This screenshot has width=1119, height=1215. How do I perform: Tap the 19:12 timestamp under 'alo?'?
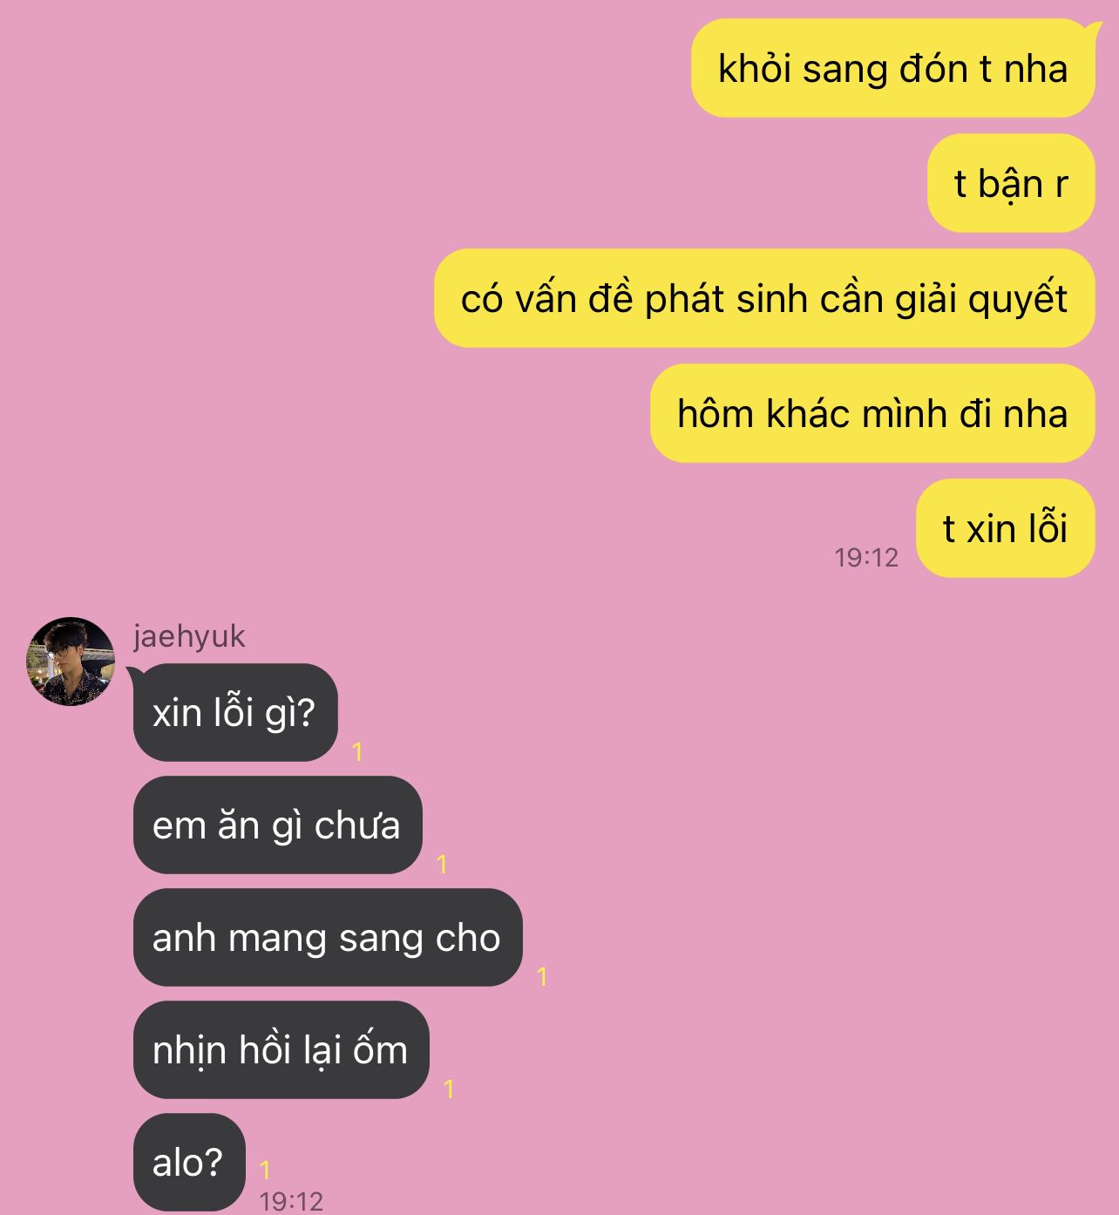pyautogui.click(x=291, y=1201)
